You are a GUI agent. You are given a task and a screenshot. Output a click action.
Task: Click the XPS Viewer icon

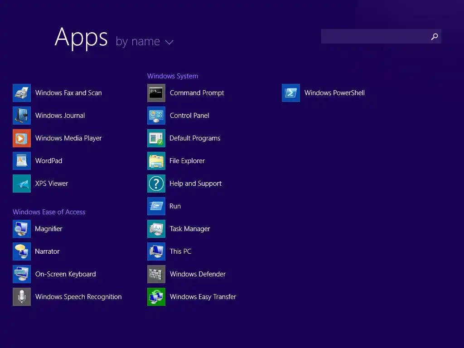click(22, 184)
